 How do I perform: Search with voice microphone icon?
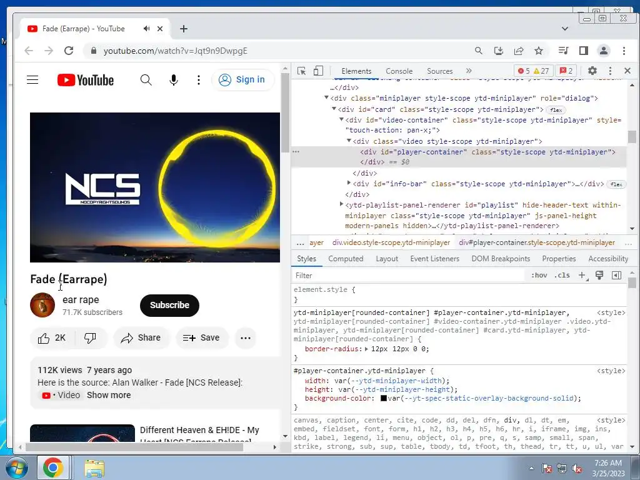[x=174, y=80]
